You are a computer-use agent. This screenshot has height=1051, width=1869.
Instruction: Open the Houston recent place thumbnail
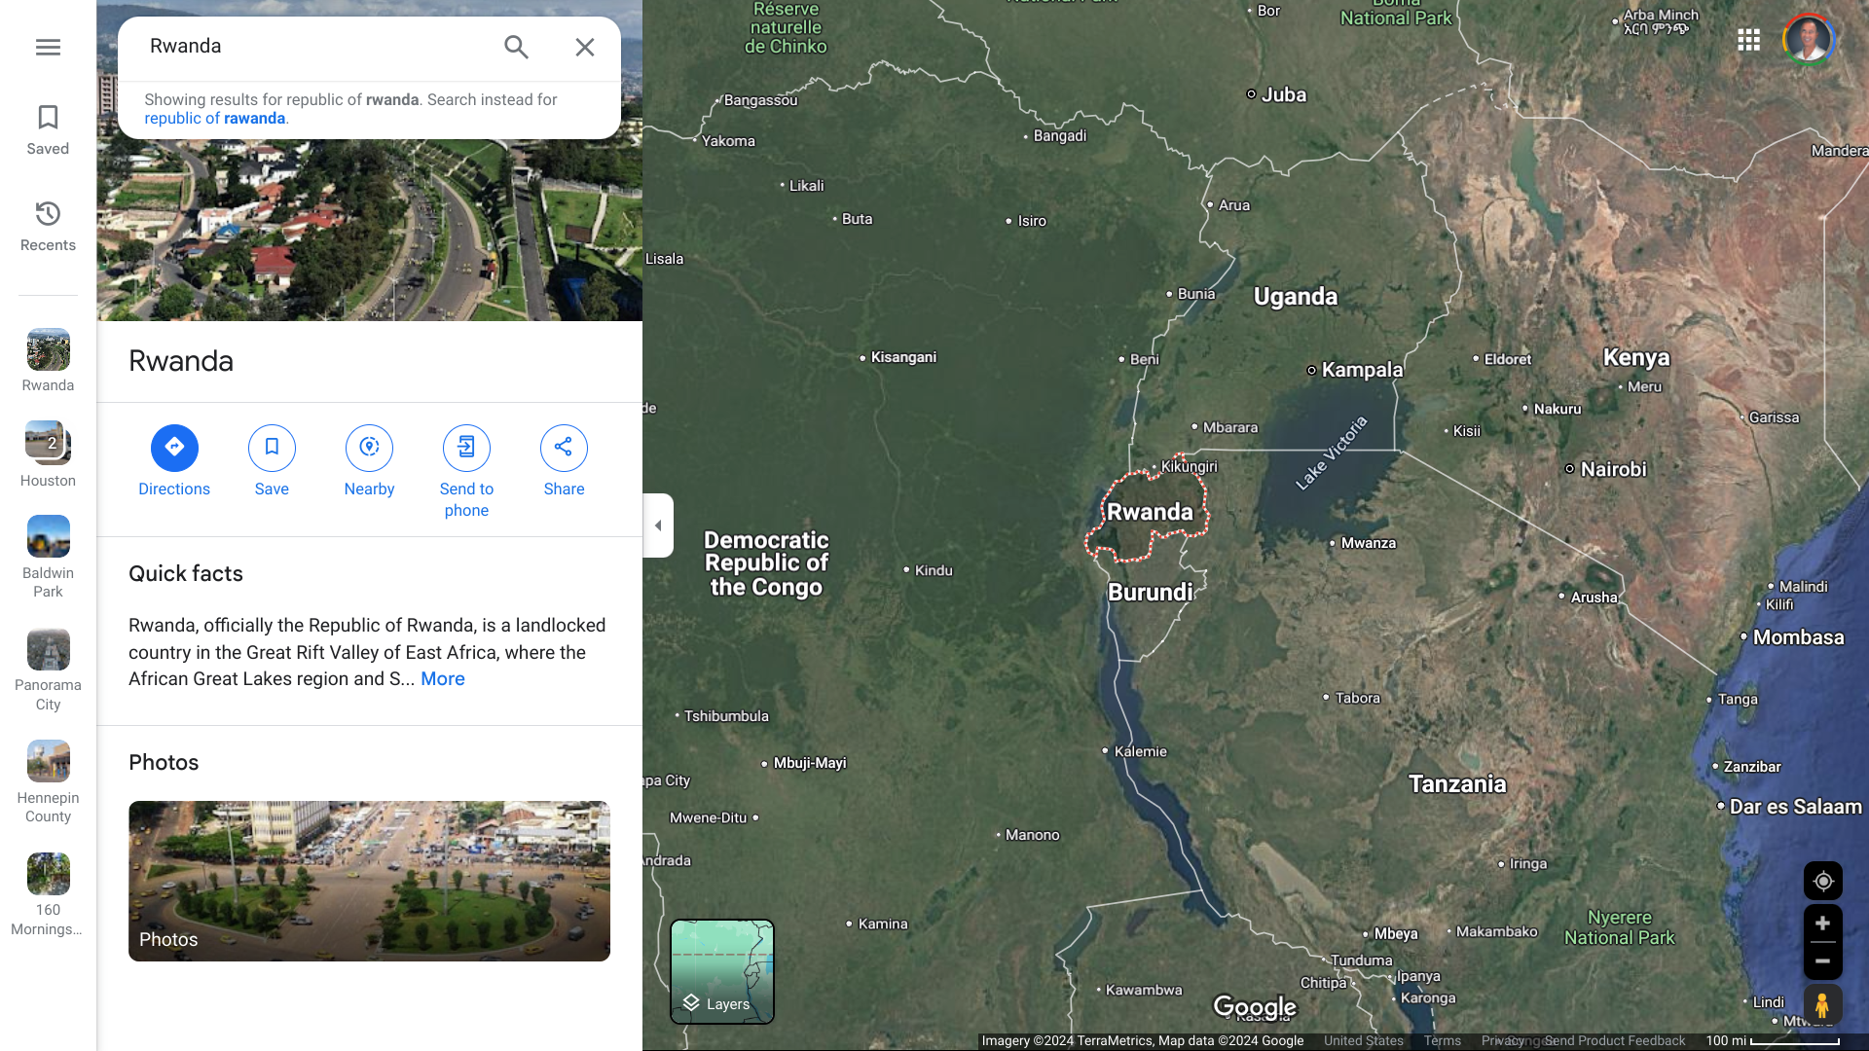(x=48, y=444)
